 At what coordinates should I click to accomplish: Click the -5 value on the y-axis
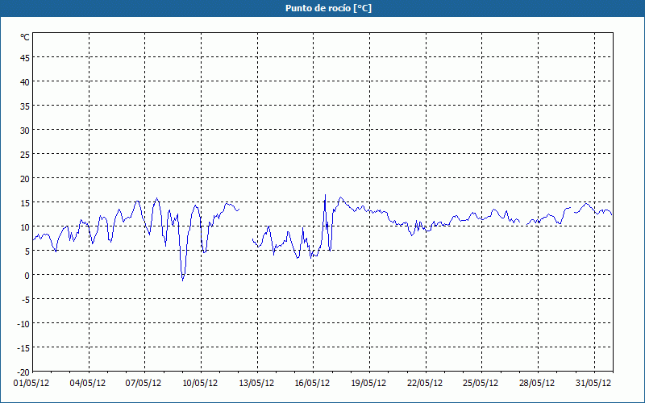[x=26, y=300]
